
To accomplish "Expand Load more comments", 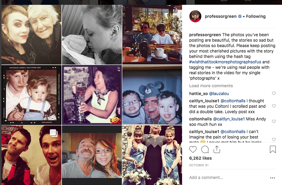I will click(211, 86).
